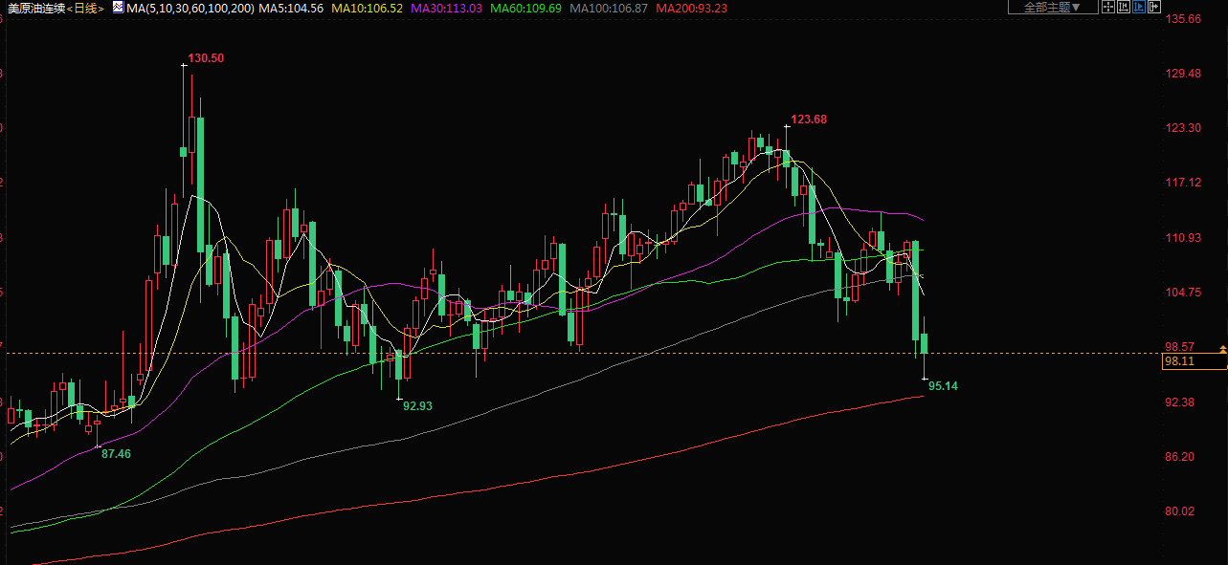The image size is (1228, 565).
Task: Click the panel-with-right-arrow icon in top-right corner
Action: [x=1154, y=8]
